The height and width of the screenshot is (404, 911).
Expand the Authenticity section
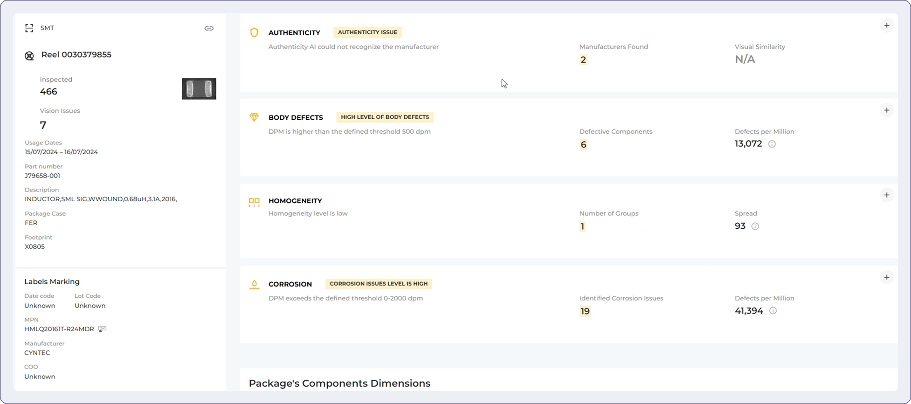pos(887,26)
